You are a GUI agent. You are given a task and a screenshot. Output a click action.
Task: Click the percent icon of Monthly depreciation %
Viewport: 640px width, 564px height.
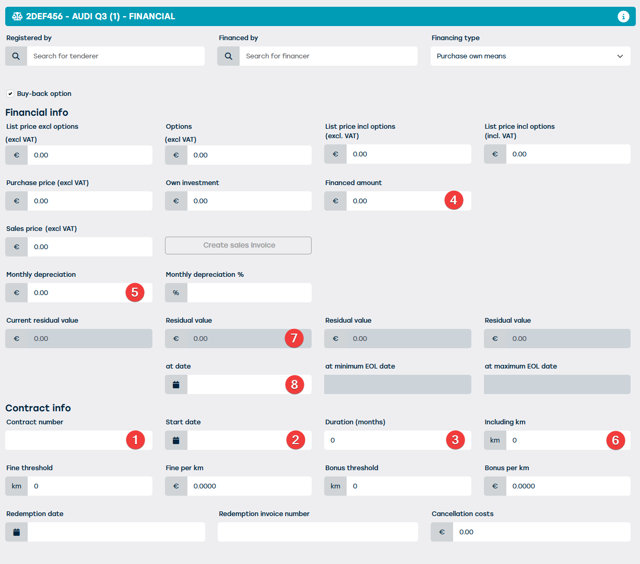176,293
